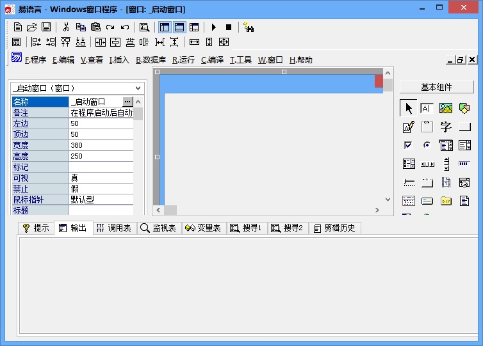
Task: Equalize horizontal spacing between components
Action: click(160, 42)
